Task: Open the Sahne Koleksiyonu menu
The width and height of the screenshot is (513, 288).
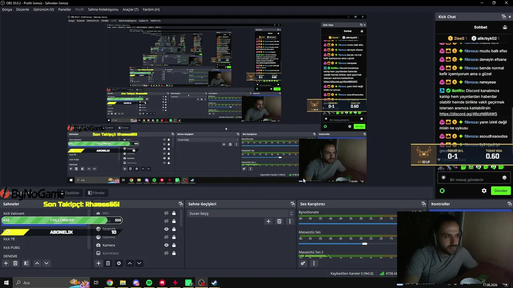Action: coord(103,9)
